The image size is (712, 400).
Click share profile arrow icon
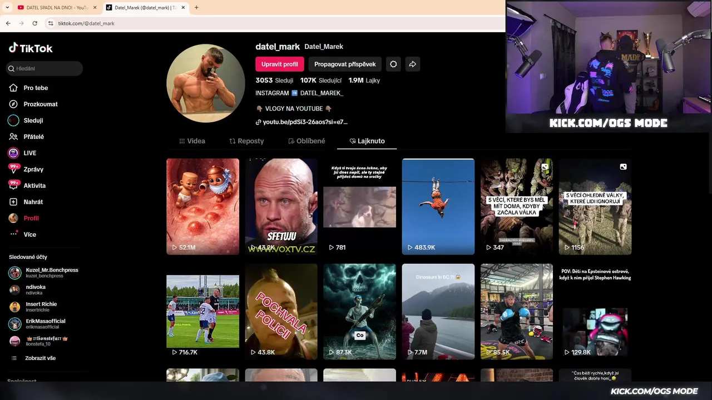[413, 64]
